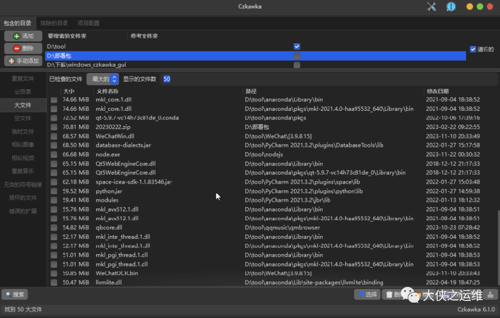The height and width of the screenshot is (318, 500).
Task: Select the highlighted D:\部署包 folder row
Action: [x=255, y=56]
